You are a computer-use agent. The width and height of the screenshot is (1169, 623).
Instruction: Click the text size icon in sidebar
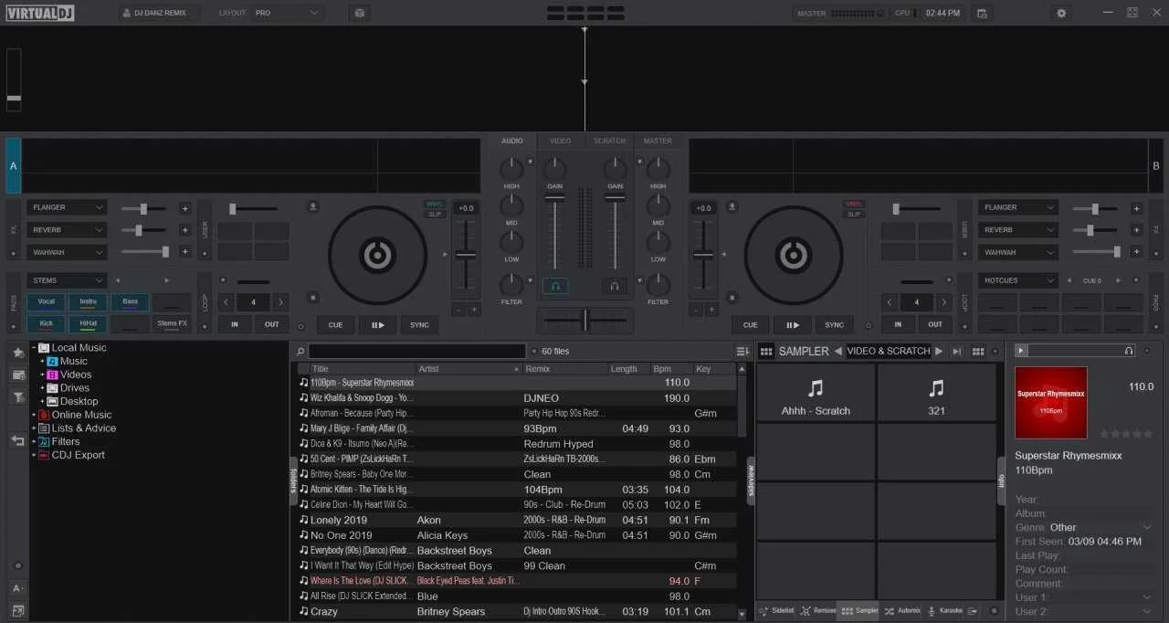coord(17,588)
